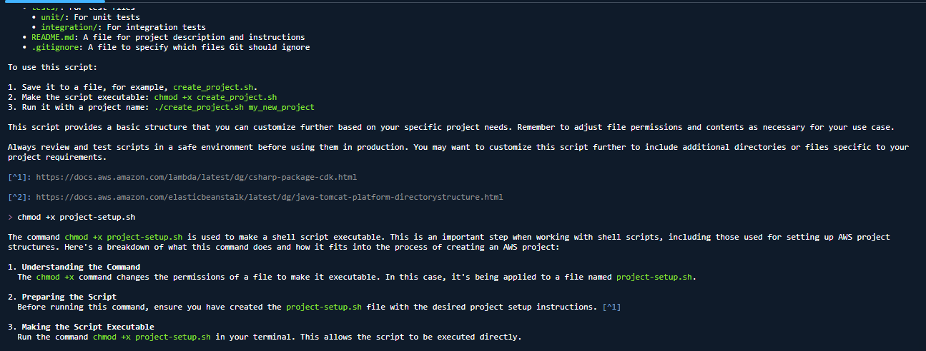Viewport: 926px width, 351px height.
Task: Click the green 'README.md' file name
Action: (53, 37)
